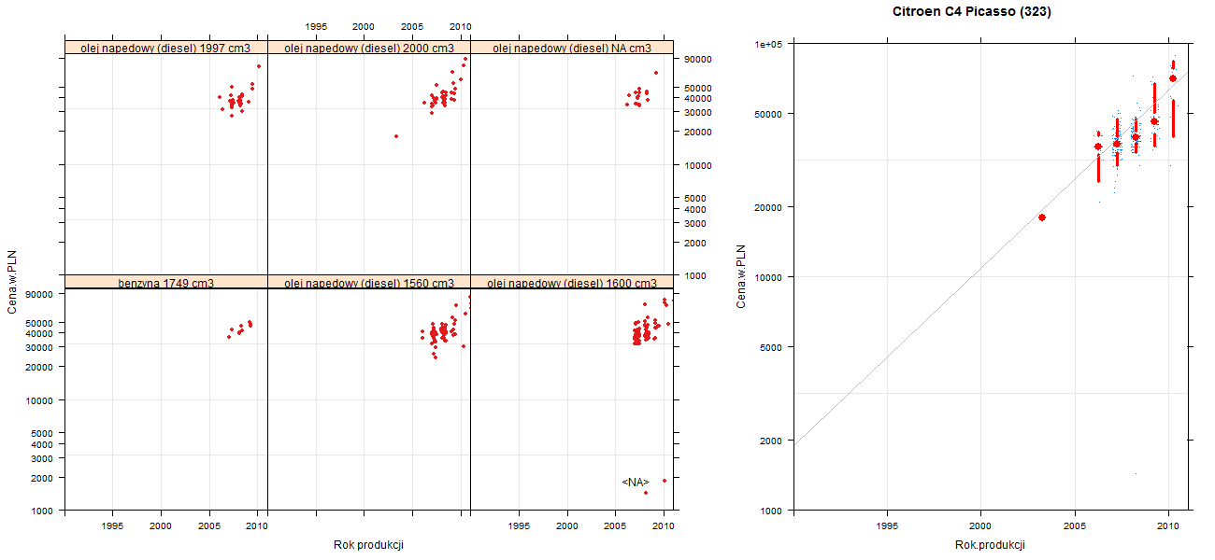Click the '2010' x-axis tick of the Citroen chart

pyautogui.click(x=1168, y=527)
